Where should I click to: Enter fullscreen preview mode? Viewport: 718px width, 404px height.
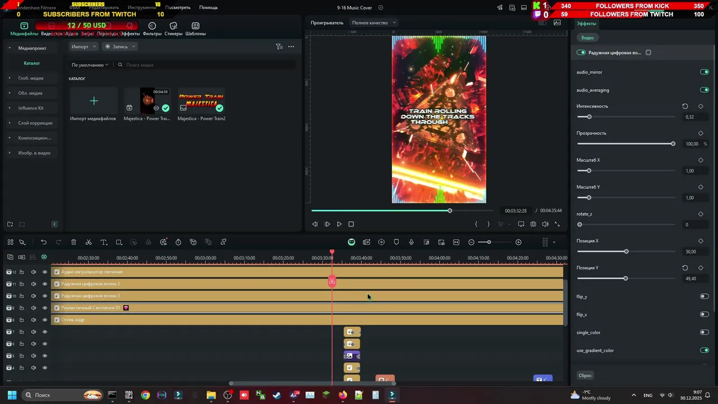pos(557,224)
